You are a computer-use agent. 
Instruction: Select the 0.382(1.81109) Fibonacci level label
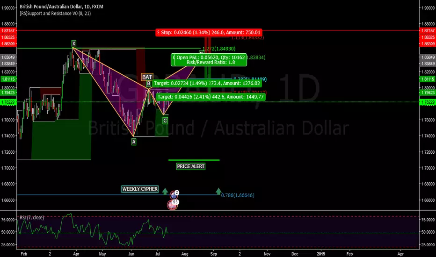pyautogui.click(x=250, y=79)
